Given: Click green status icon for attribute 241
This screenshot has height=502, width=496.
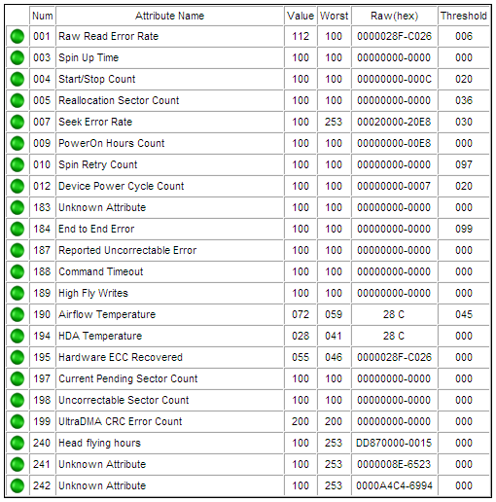Looking at the screenshot, I should click(x=18, y=464).
